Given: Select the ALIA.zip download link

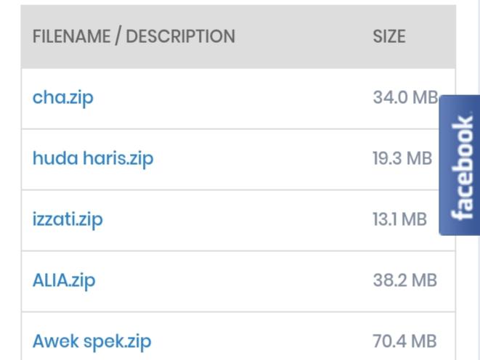Looking at the screenshot, I should tap(64, 280).
